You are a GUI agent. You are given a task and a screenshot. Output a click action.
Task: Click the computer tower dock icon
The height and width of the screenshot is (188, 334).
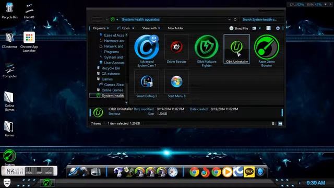(96, 172)
